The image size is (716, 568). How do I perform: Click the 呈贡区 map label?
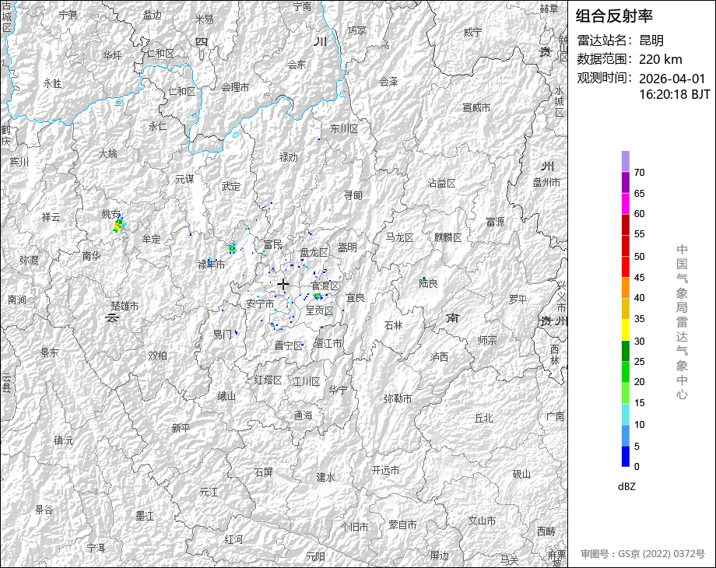pos(319,310)
